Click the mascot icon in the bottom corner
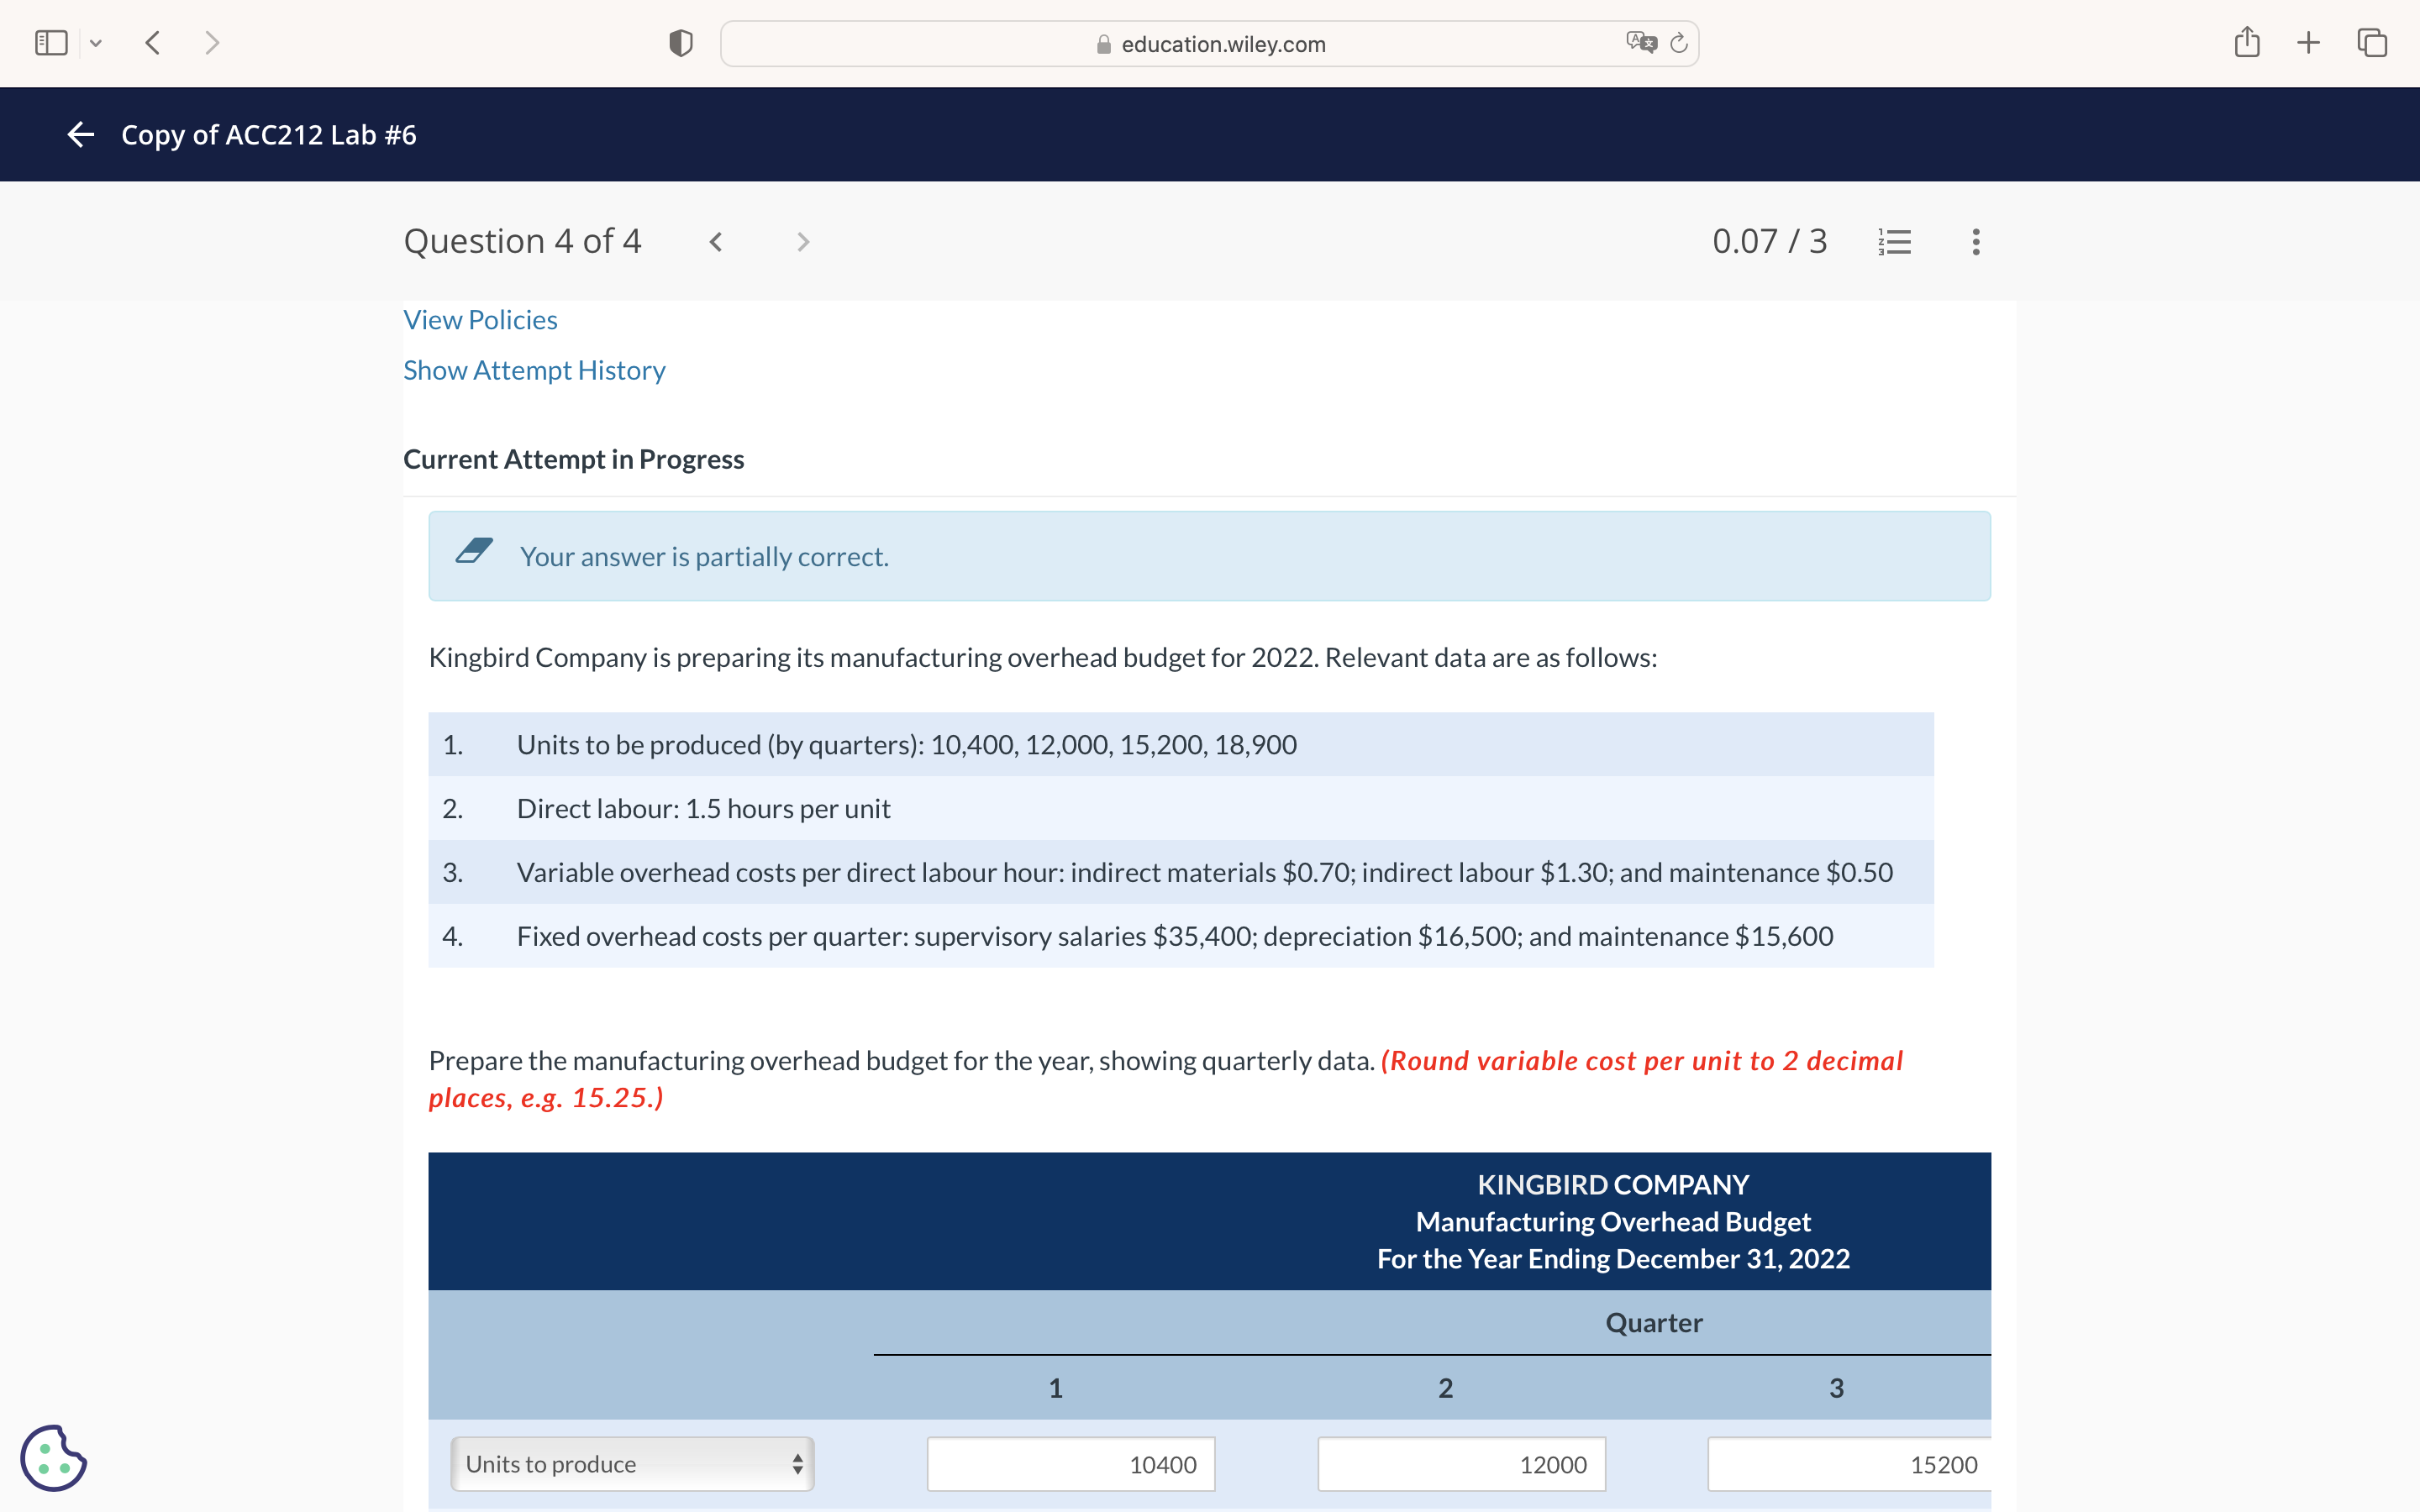Viewport: 2420px width, 1512px height. point(54,1458)
